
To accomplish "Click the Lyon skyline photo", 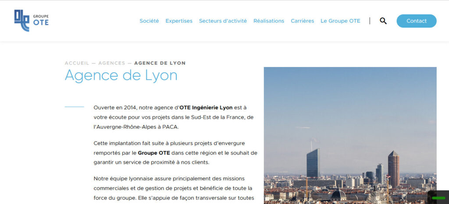I will point(350,135).
